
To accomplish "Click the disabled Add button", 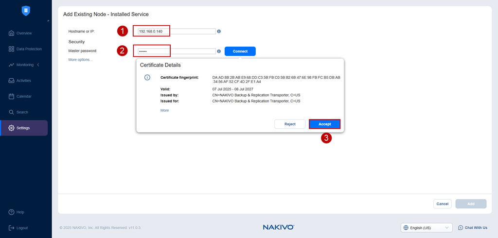I will (471, 204).
